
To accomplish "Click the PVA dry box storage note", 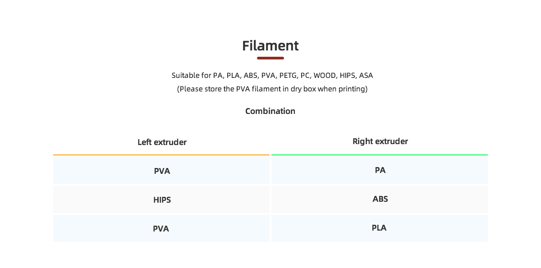I will pos(272,89).
